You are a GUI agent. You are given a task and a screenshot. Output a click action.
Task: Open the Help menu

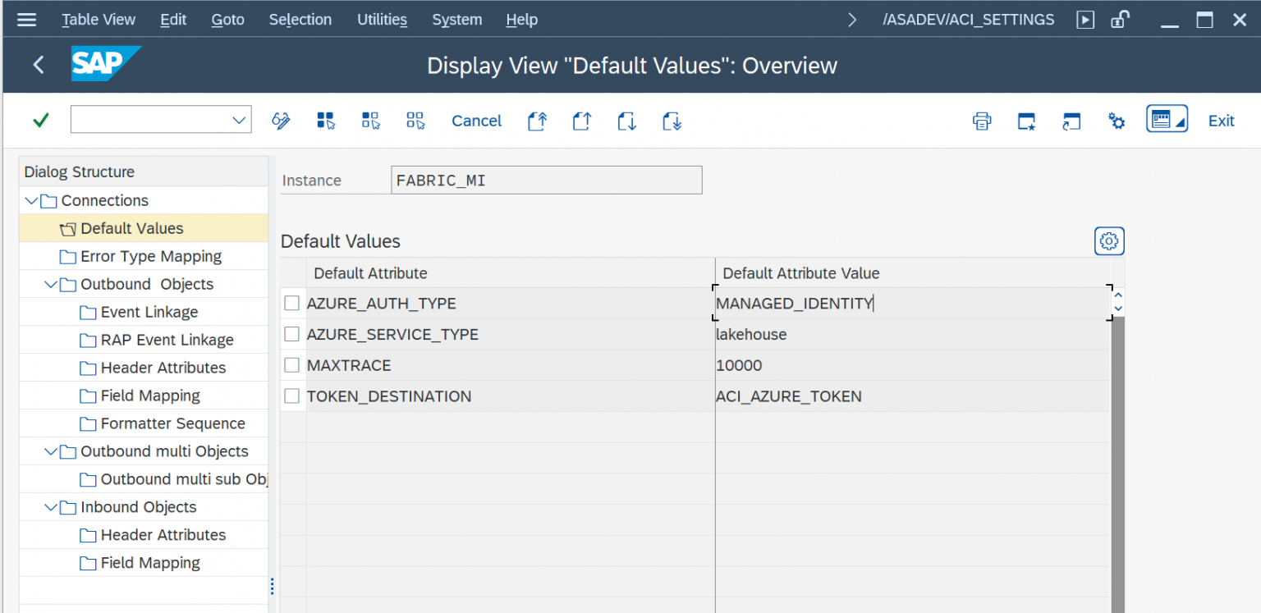point(522,20)
